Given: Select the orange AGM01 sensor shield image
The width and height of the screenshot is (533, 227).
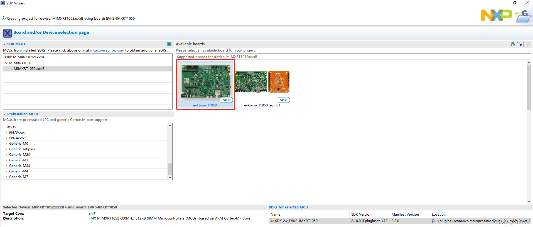Looking at the screenshot, I should [x=279, y=82].
